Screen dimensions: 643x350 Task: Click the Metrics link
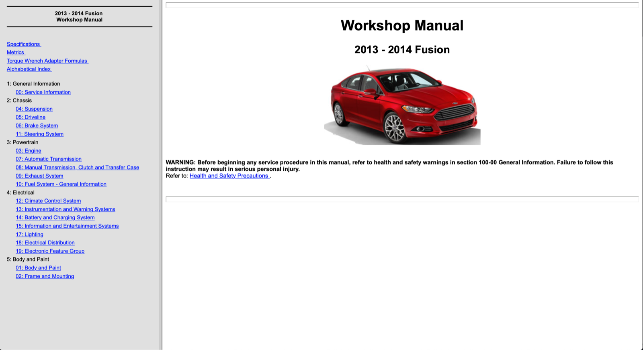15,53
